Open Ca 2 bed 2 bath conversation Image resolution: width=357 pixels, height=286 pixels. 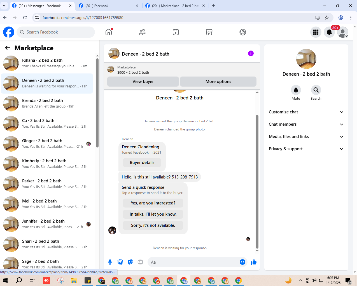(x=47, y=124)
